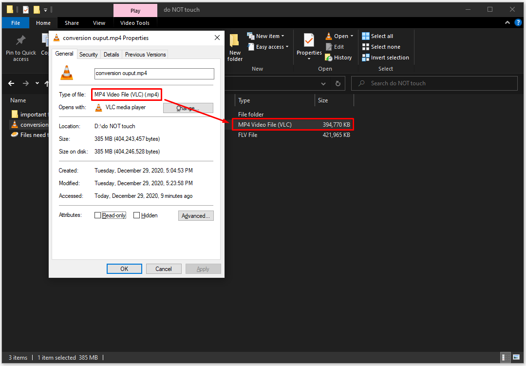The image size is (526, 366).
Task: Open the dropdown arrow beside Open
Action: (352, 36)
